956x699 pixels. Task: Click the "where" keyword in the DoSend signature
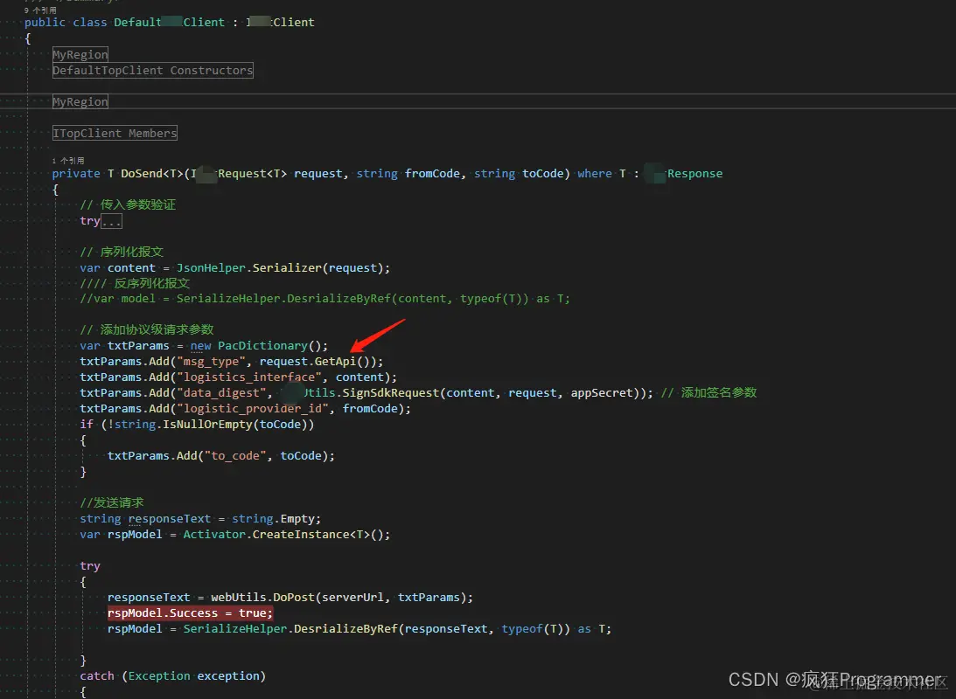pyautogui.click(x=595, y=174)
